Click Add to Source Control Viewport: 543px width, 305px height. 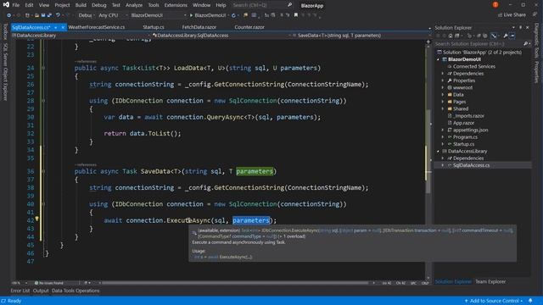click(x=494, y=301)
